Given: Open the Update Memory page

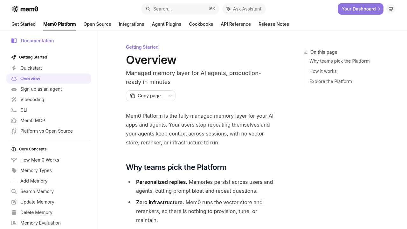Looking at the screenshot, I should [49, 202].
